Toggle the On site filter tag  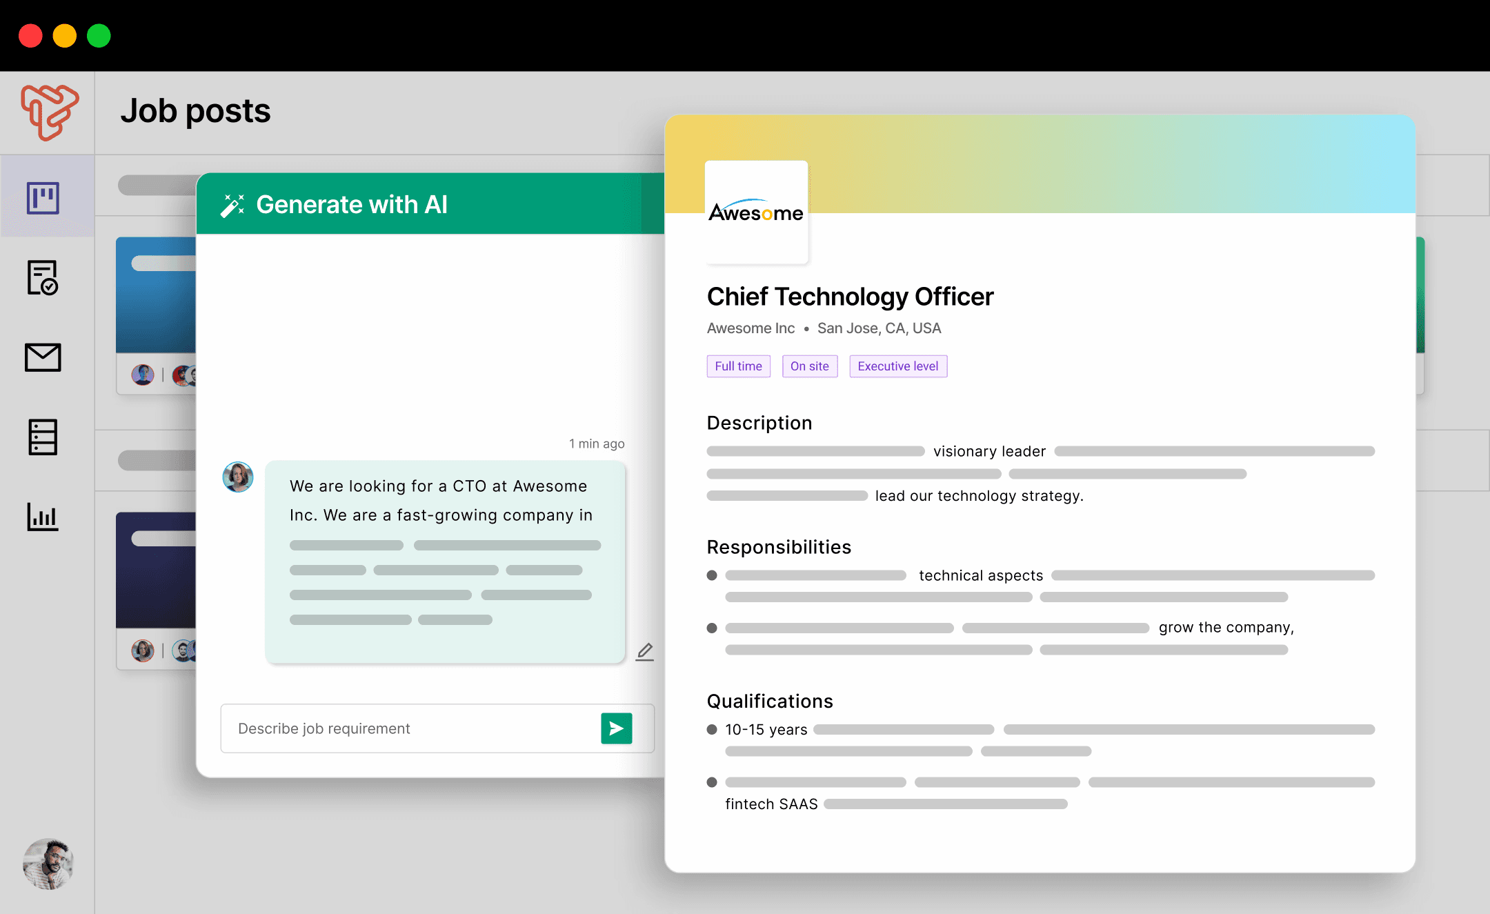[809, 366]
